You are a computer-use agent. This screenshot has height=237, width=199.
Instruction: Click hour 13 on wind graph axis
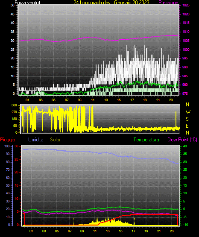[x=106, y=100]
